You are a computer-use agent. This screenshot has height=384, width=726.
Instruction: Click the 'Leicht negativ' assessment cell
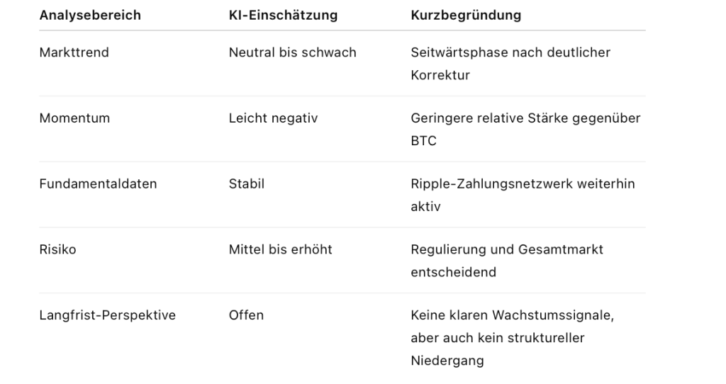pos(273,118)
